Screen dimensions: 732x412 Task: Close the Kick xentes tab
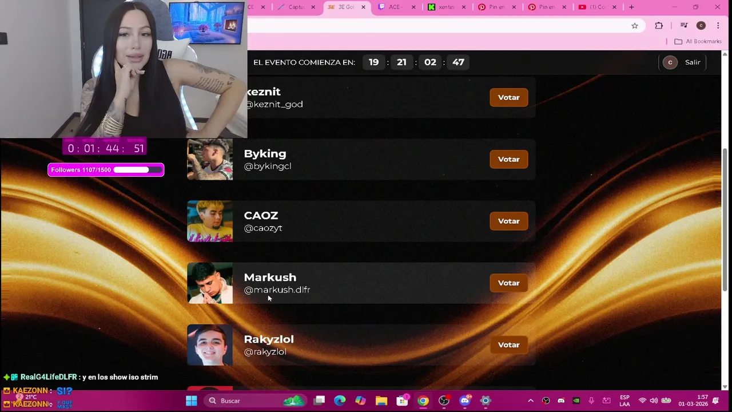coord(464,7)
